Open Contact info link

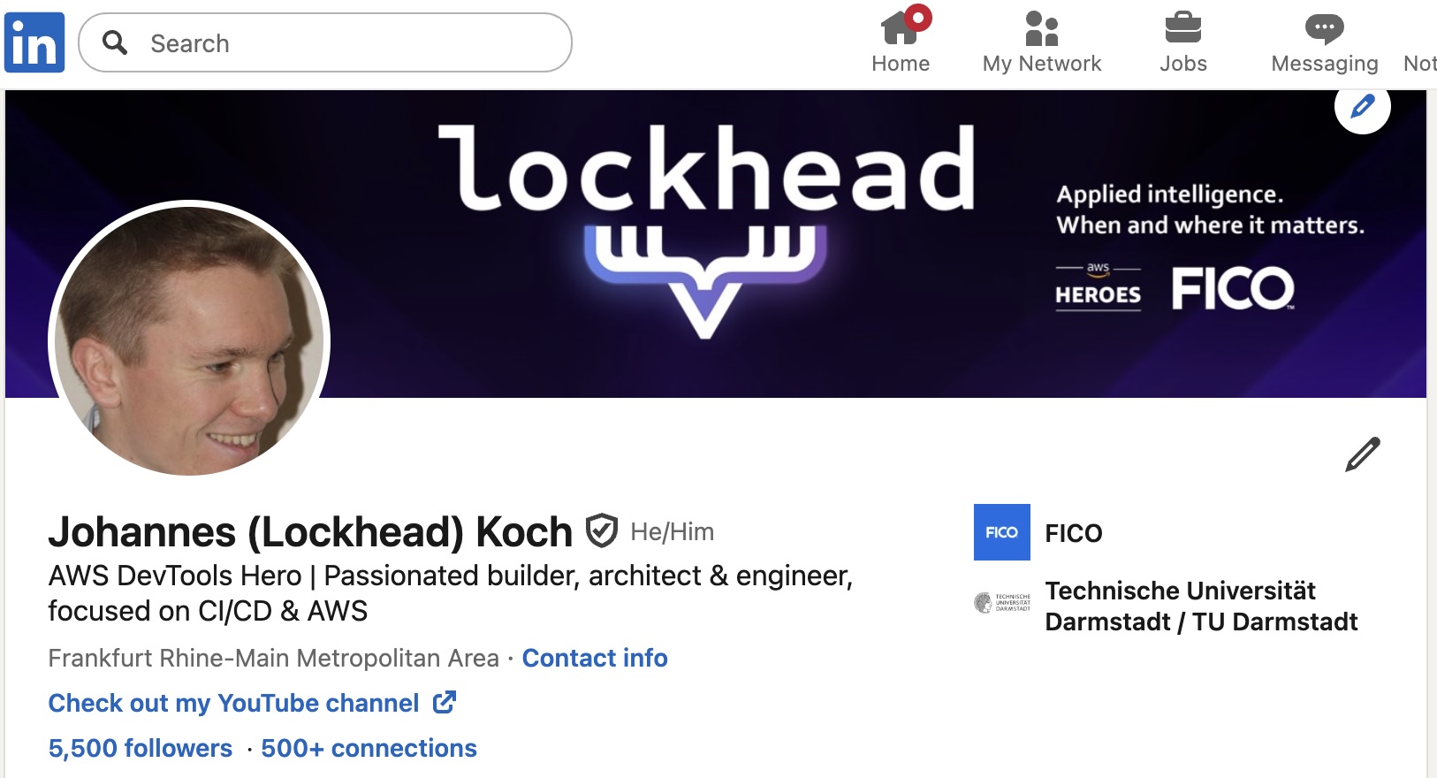tap(595, 659)
